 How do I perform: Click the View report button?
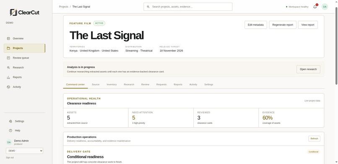pyautogui.click(x=308, y=25)
